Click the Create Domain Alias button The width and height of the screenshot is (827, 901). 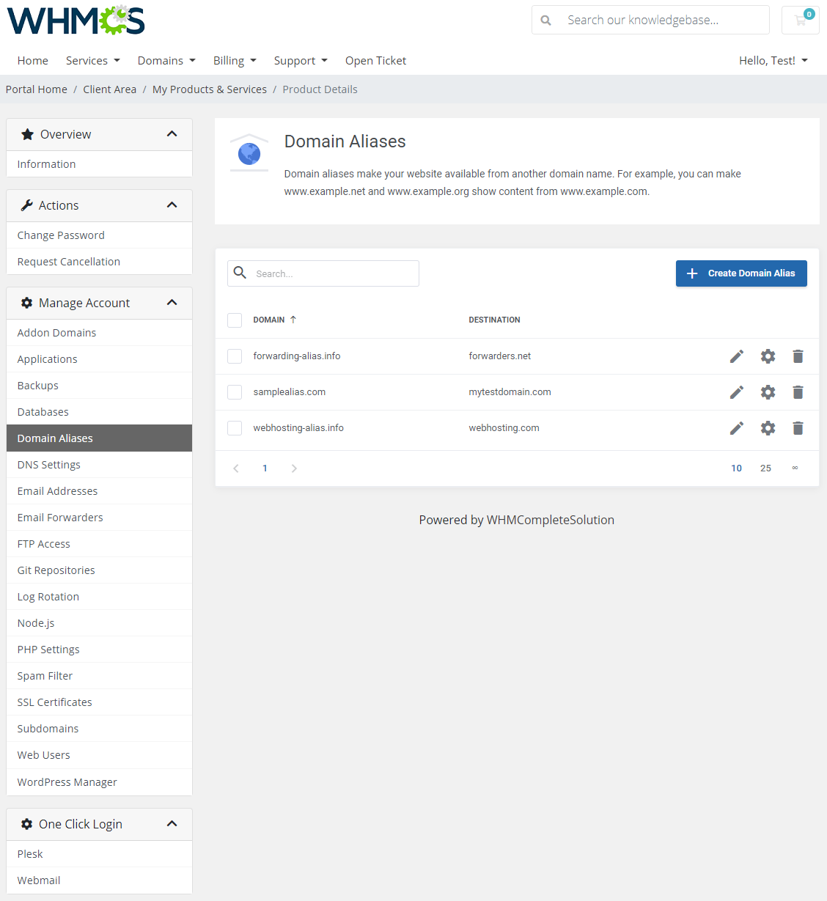click(x=740, y=273)
